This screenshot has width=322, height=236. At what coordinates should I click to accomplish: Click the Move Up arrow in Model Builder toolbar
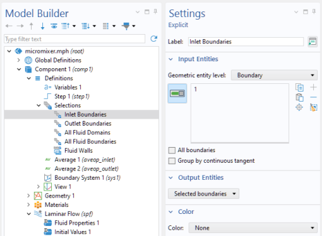[32, 26]
